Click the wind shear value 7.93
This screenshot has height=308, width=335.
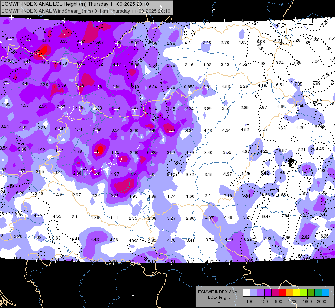tap(267, 238)
